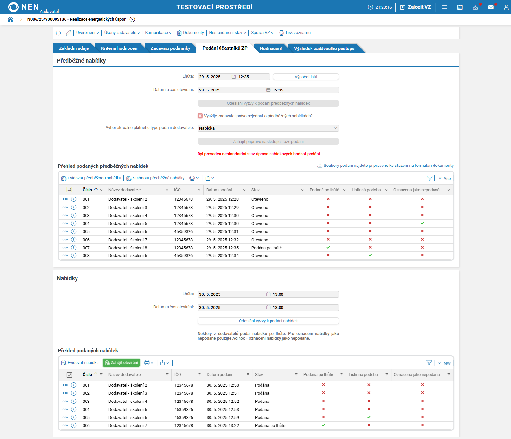The height and width of the screenshot is (439, 511).
Task: Open the calendar icon in header
Action: coord(460,7)
